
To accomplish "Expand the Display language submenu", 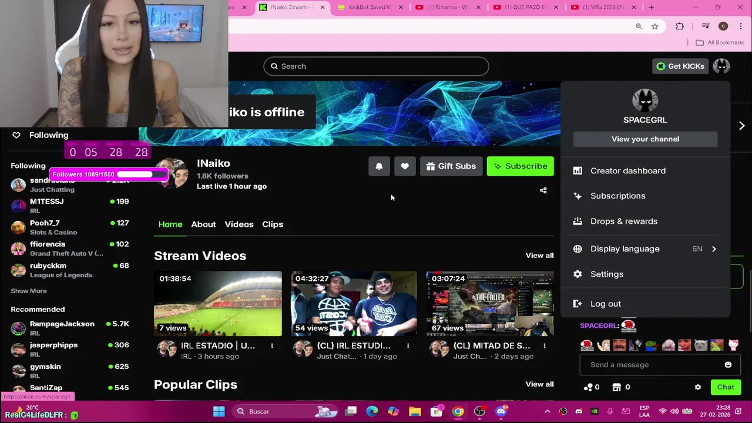I will pos(645,249).
